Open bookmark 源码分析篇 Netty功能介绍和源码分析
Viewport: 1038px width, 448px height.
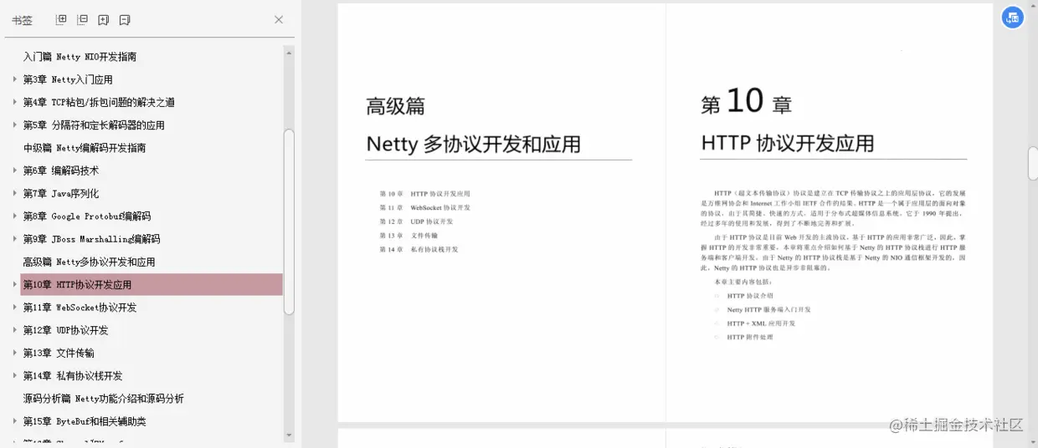pos(103,399)
